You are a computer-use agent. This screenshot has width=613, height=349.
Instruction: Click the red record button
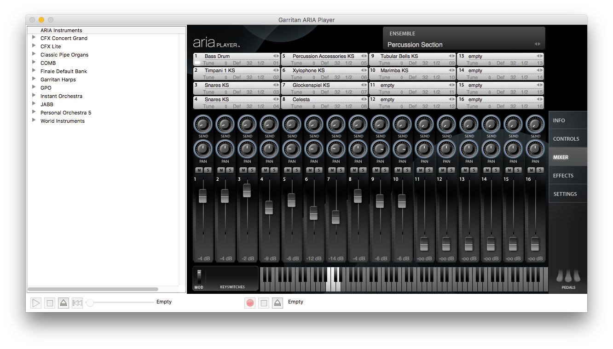[x=250, y=303]
